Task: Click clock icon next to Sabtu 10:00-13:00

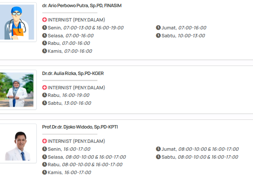Action: 159,35
